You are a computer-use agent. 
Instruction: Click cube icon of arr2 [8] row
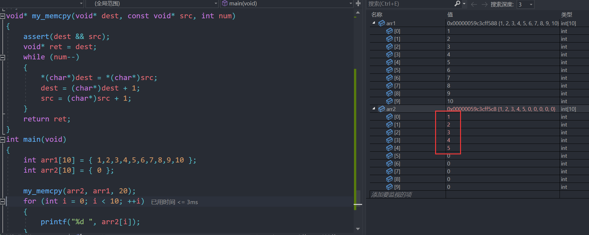(x=389, y=179)
